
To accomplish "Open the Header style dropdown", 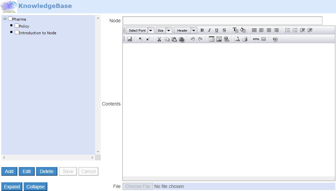I will tap(185, 30).
